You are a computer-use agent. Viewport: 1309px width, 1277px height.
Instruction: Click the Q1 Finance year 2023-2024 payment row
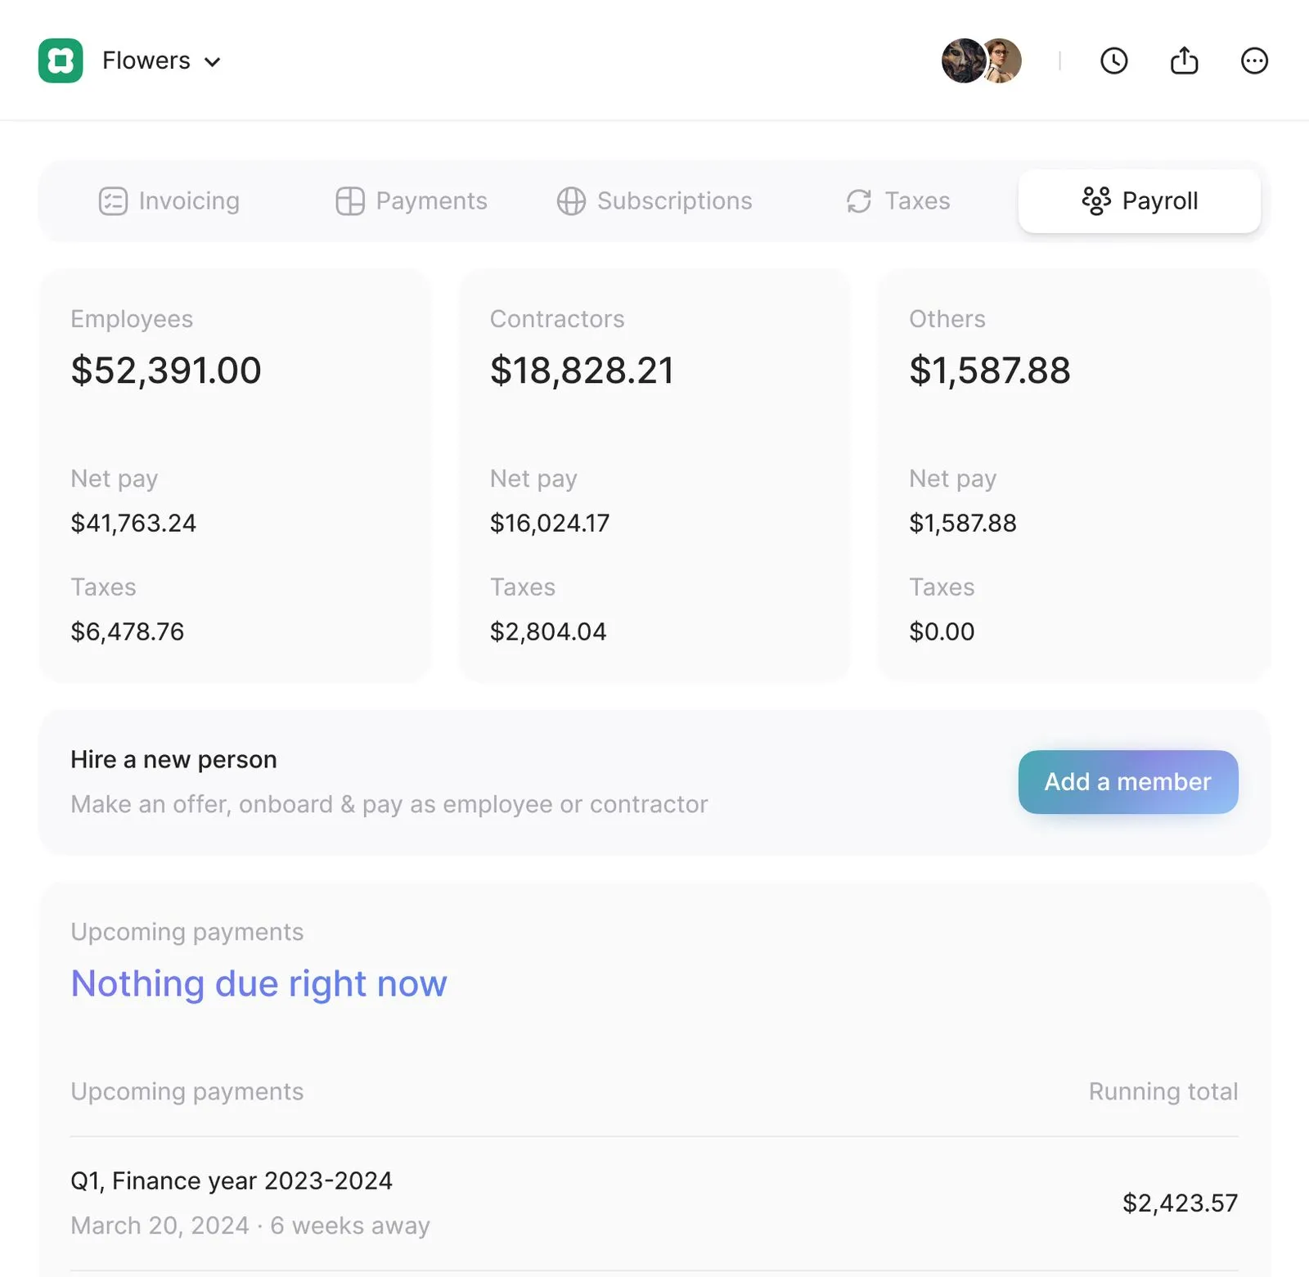point(654,1203)
